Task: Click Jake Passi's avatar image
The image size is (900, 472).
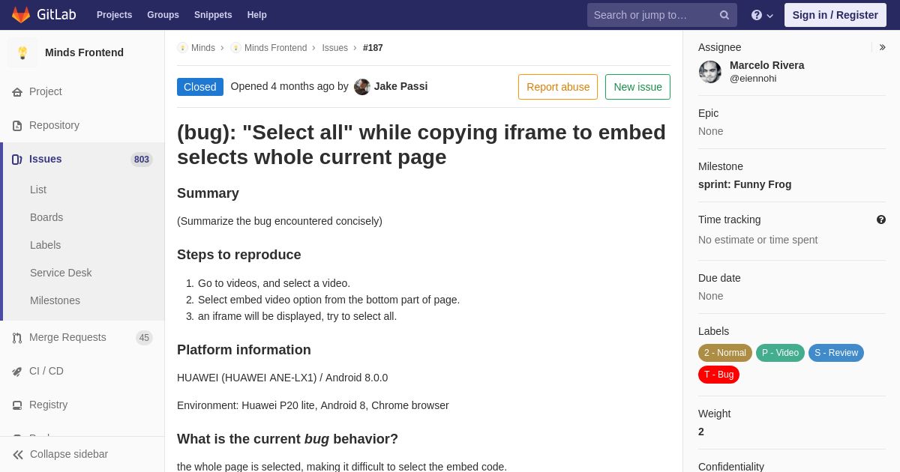Action: (362, 87)
